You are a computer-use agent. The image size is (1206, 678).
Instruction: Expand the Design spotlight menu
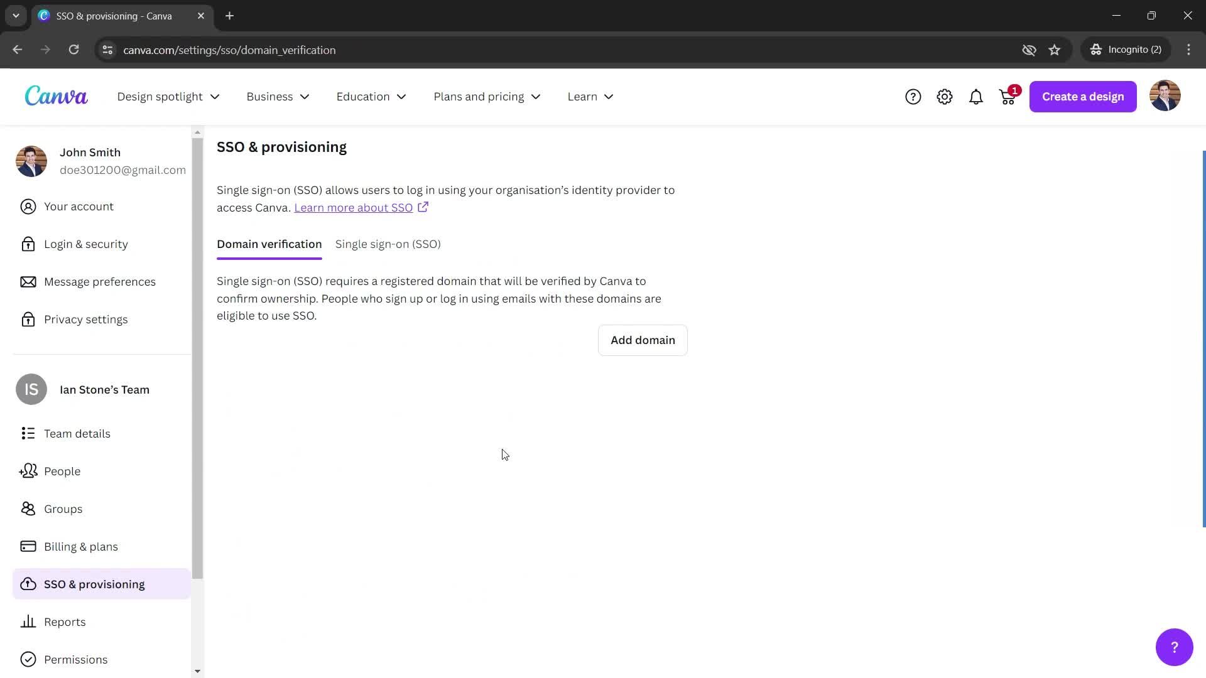pos(168,97)
